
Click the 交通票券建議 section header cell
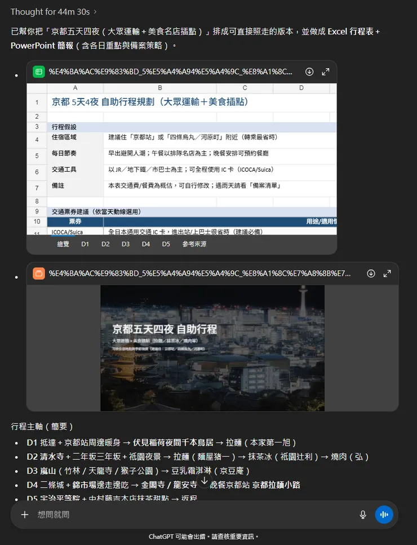point(192,212)
